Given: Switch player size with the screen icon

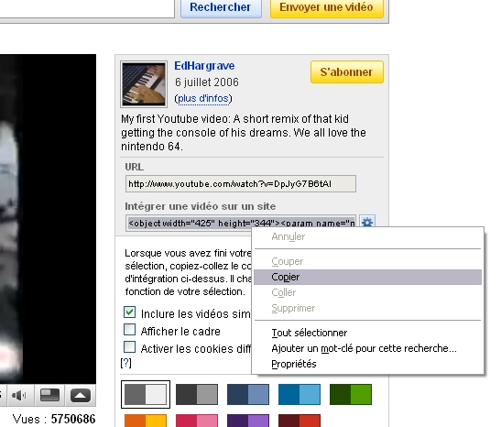Looking at the screenshot, I should coord(49,395).
